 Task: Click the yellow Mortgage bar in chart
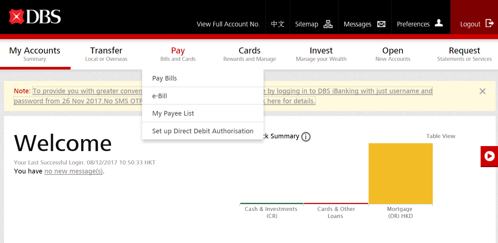400,173
